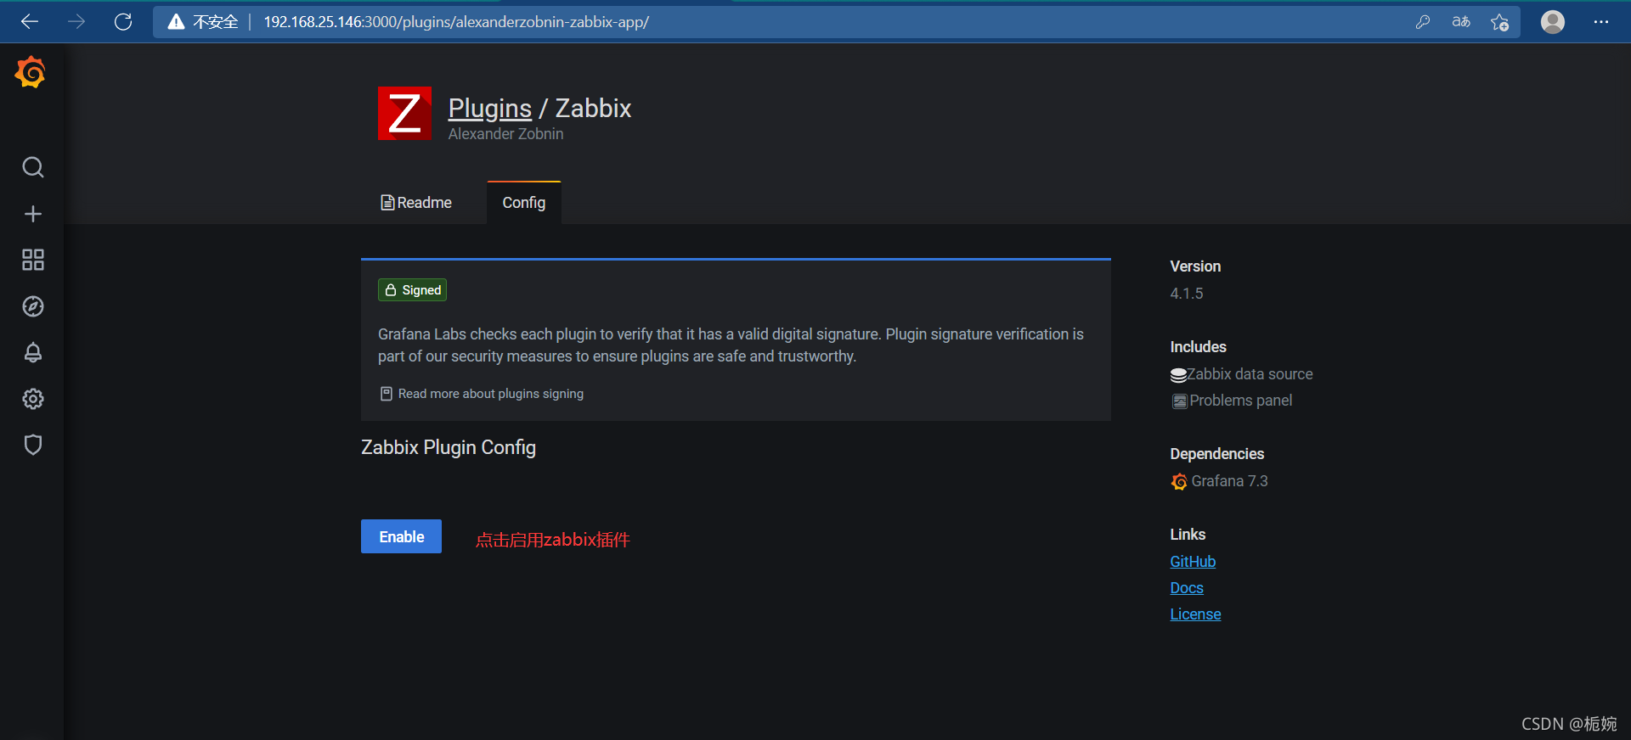Open the License link
This screenshot has width=1631, height=740.
(x=1195, y=614)
